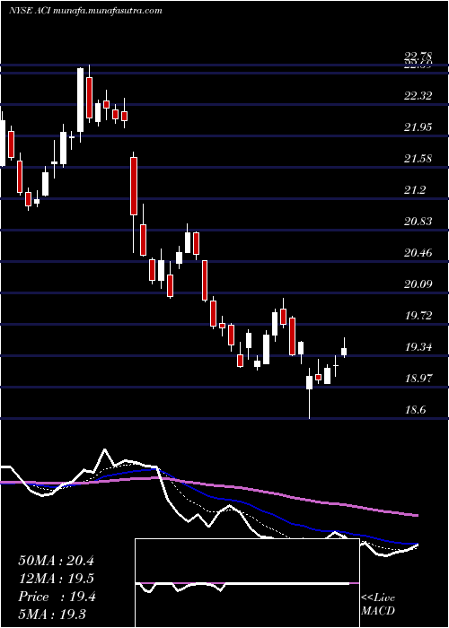Click the large red candle dropping from 21.58
Viewport: 449px width, 628px height.
click(134, 187)
